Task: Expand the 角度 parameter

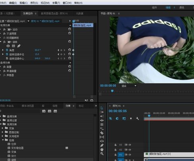Action: [x=3, y=50]
